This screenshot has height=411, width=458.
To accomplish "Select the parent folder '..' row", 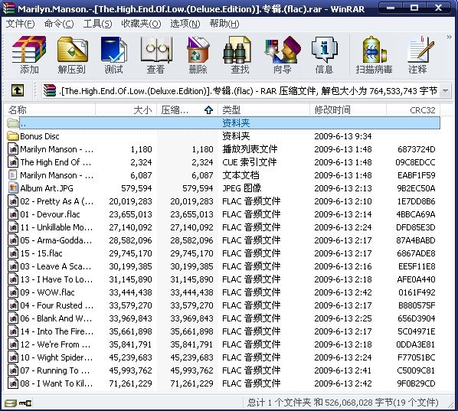I will click(223, 123).
